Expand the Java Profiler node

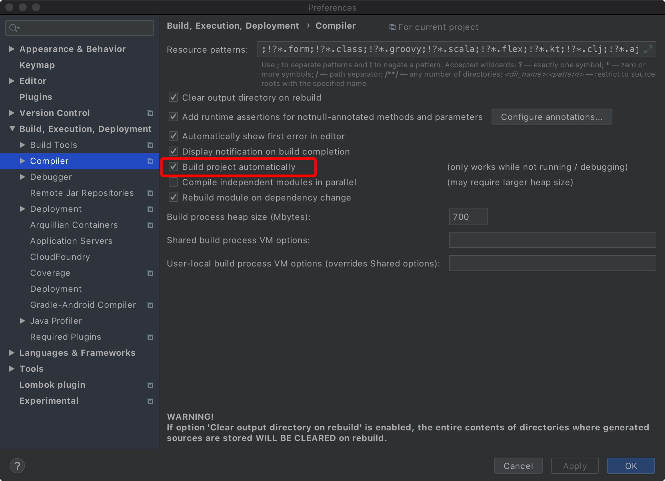pyautogui.click(x=22, y=321)
